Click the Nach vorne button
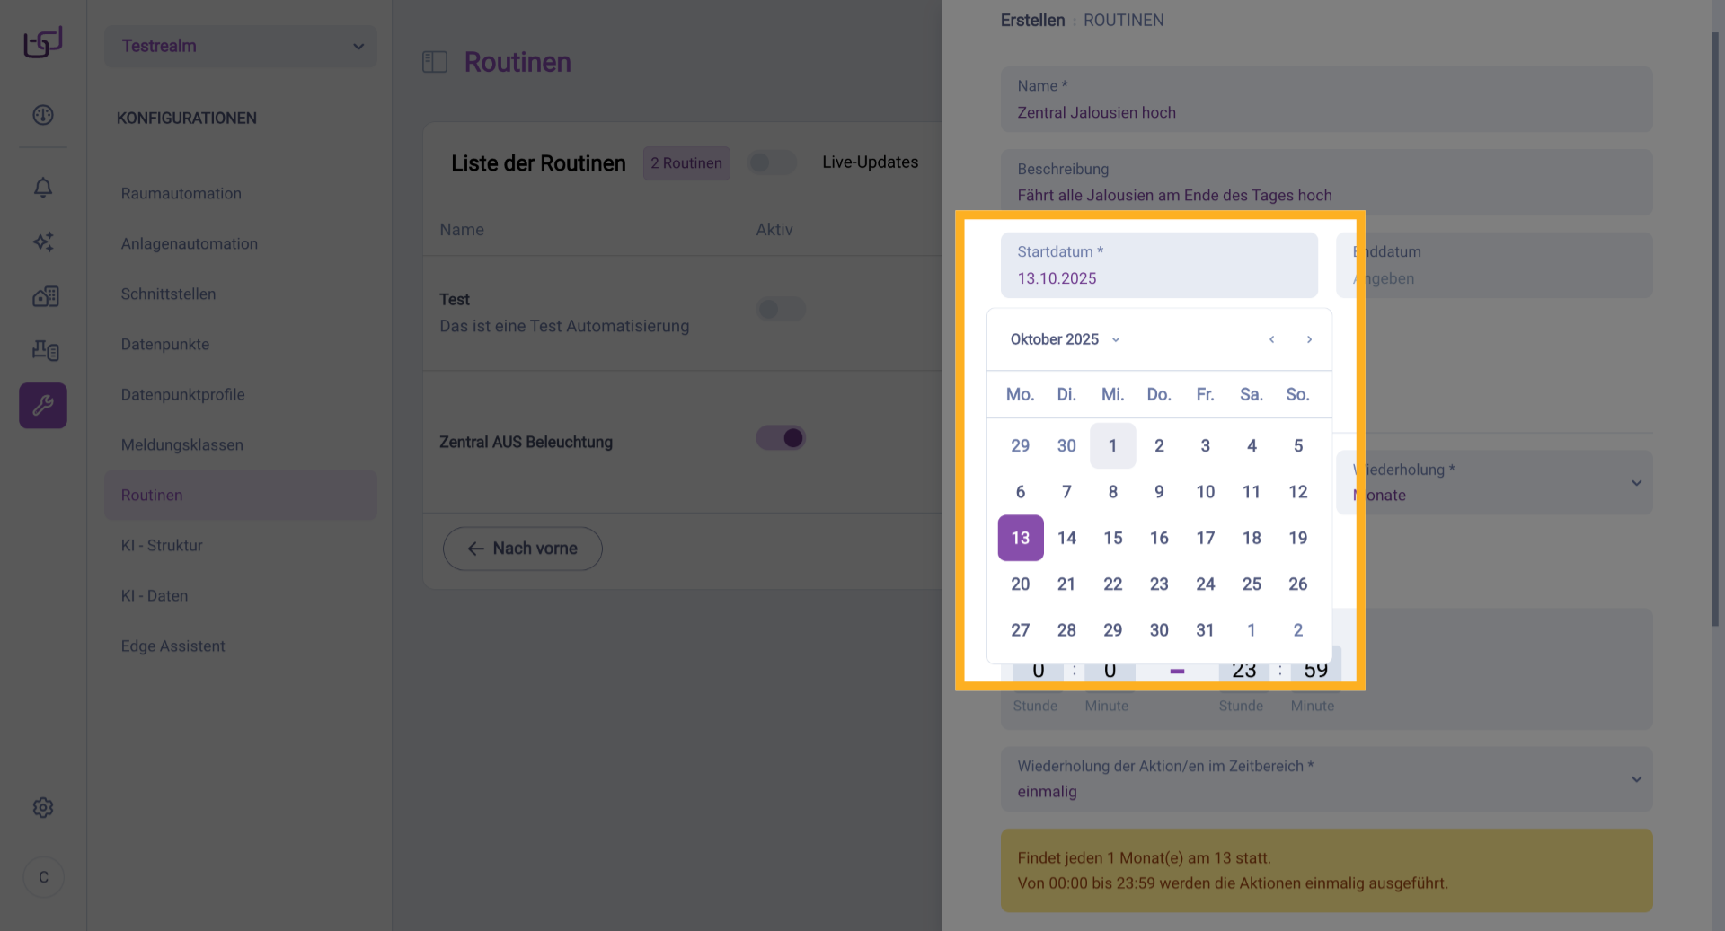1725x931 pixels. [523, 549]
